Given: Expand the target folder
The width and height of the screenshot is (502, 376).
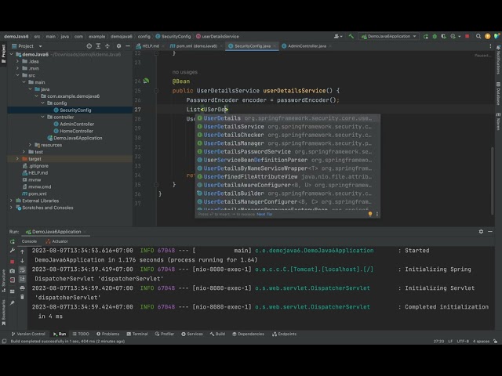Looking at the screenshot, I should 17,158.
